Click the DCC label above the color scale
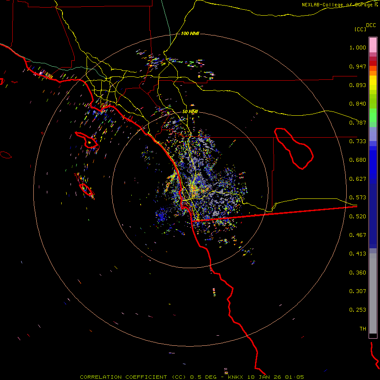This screenshot has height=380, width=380. point(371,25)
